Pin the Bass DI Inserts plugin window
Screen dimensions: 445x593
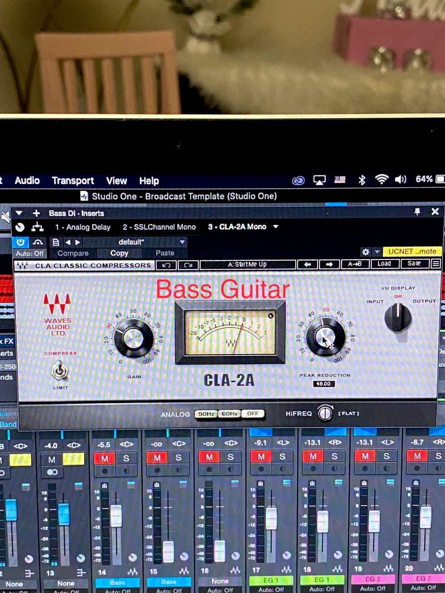point(417,211)
